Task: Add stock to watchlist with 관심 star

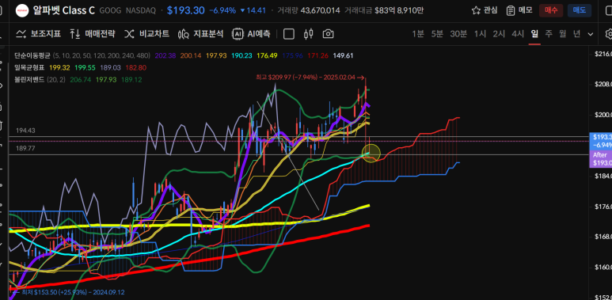Action: (x=485, y=10)
